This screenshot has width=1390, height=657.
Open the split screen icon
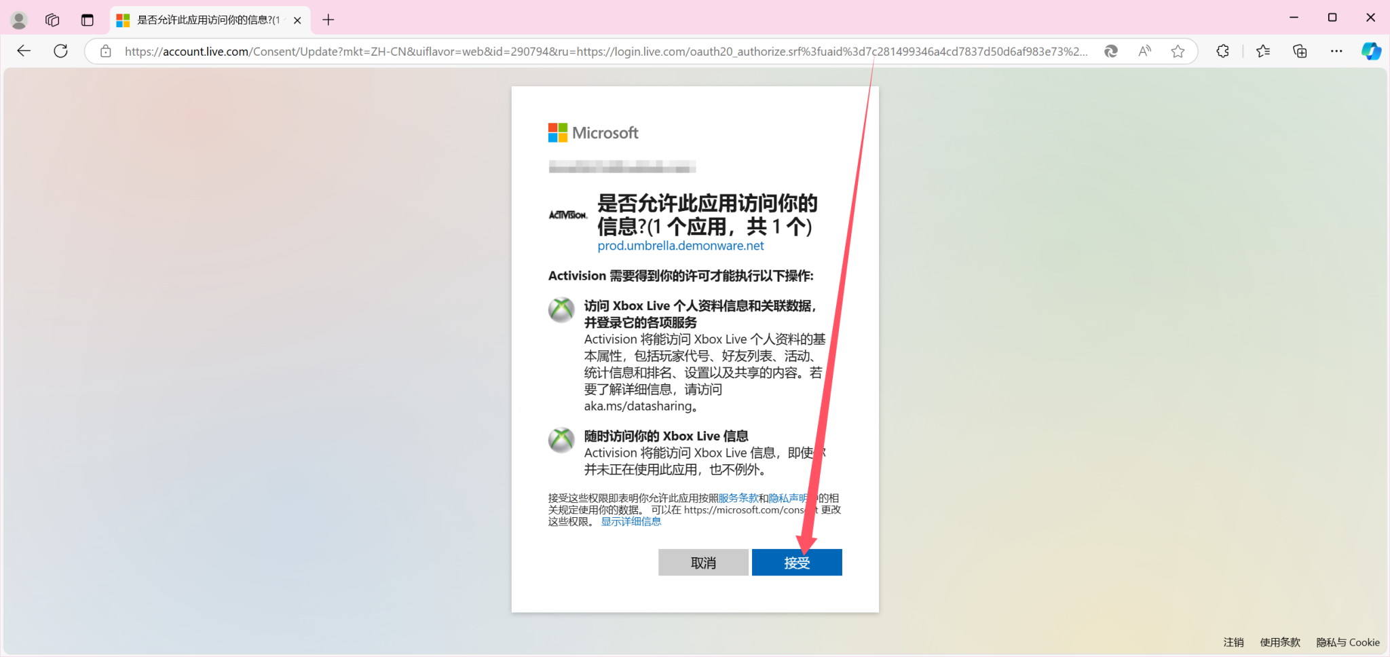tap(88, 20)
